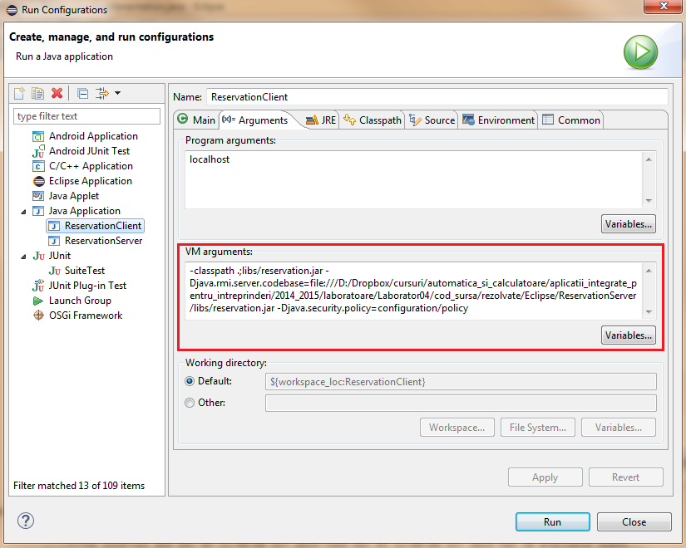Select the SuiteTest entry
The image size is (686, 548).
point(85,271)
